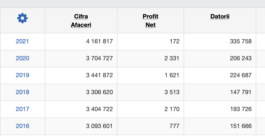Select the 2021 turnover value 4 161 817

pyautogui.click(x=99, y=41)
